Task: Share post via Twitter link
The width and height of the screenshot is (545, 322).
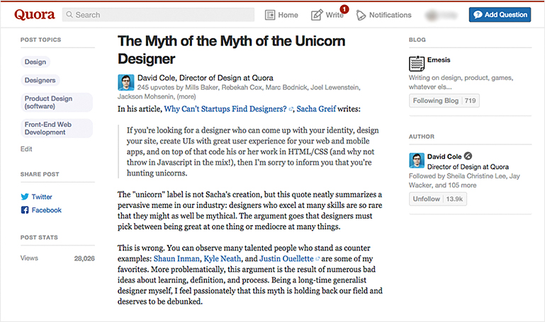Action: [x=42, y=197]
